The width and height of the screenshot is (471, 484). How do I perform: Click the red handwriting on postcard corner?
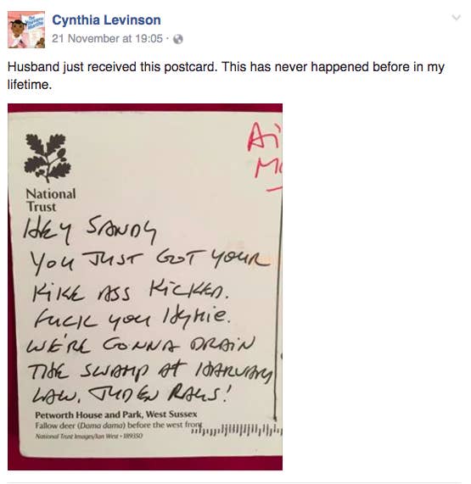point(265,150)
